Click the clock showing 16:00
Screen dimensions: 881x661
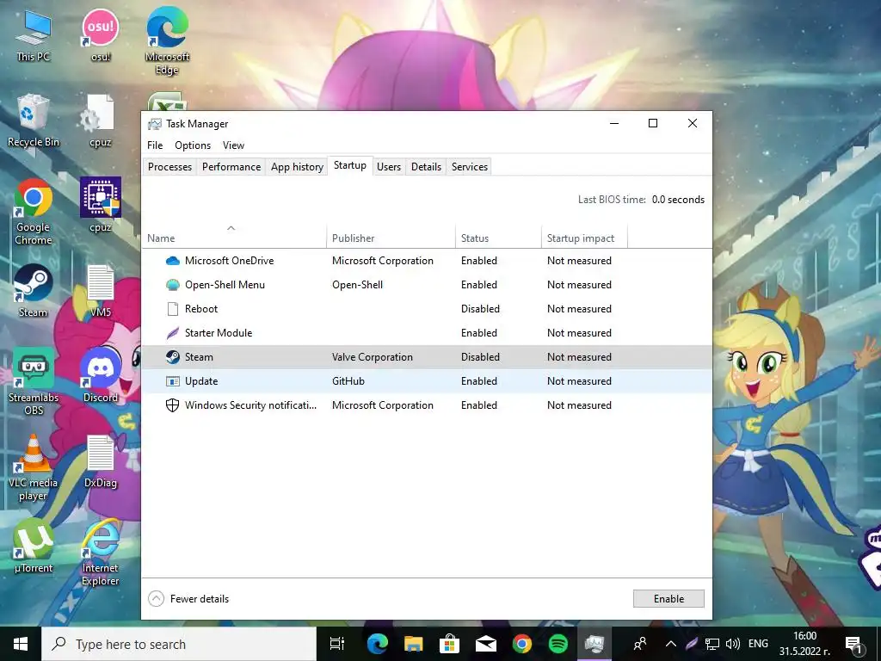(804, 644)
